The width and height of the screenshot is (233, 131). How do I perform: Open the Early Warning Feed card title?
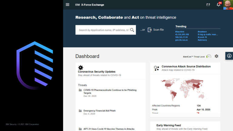tap(168, 125)
